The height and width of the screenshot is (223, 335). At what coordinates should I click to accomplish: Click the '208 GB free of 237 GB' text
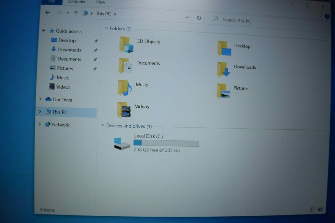point(157,150)
